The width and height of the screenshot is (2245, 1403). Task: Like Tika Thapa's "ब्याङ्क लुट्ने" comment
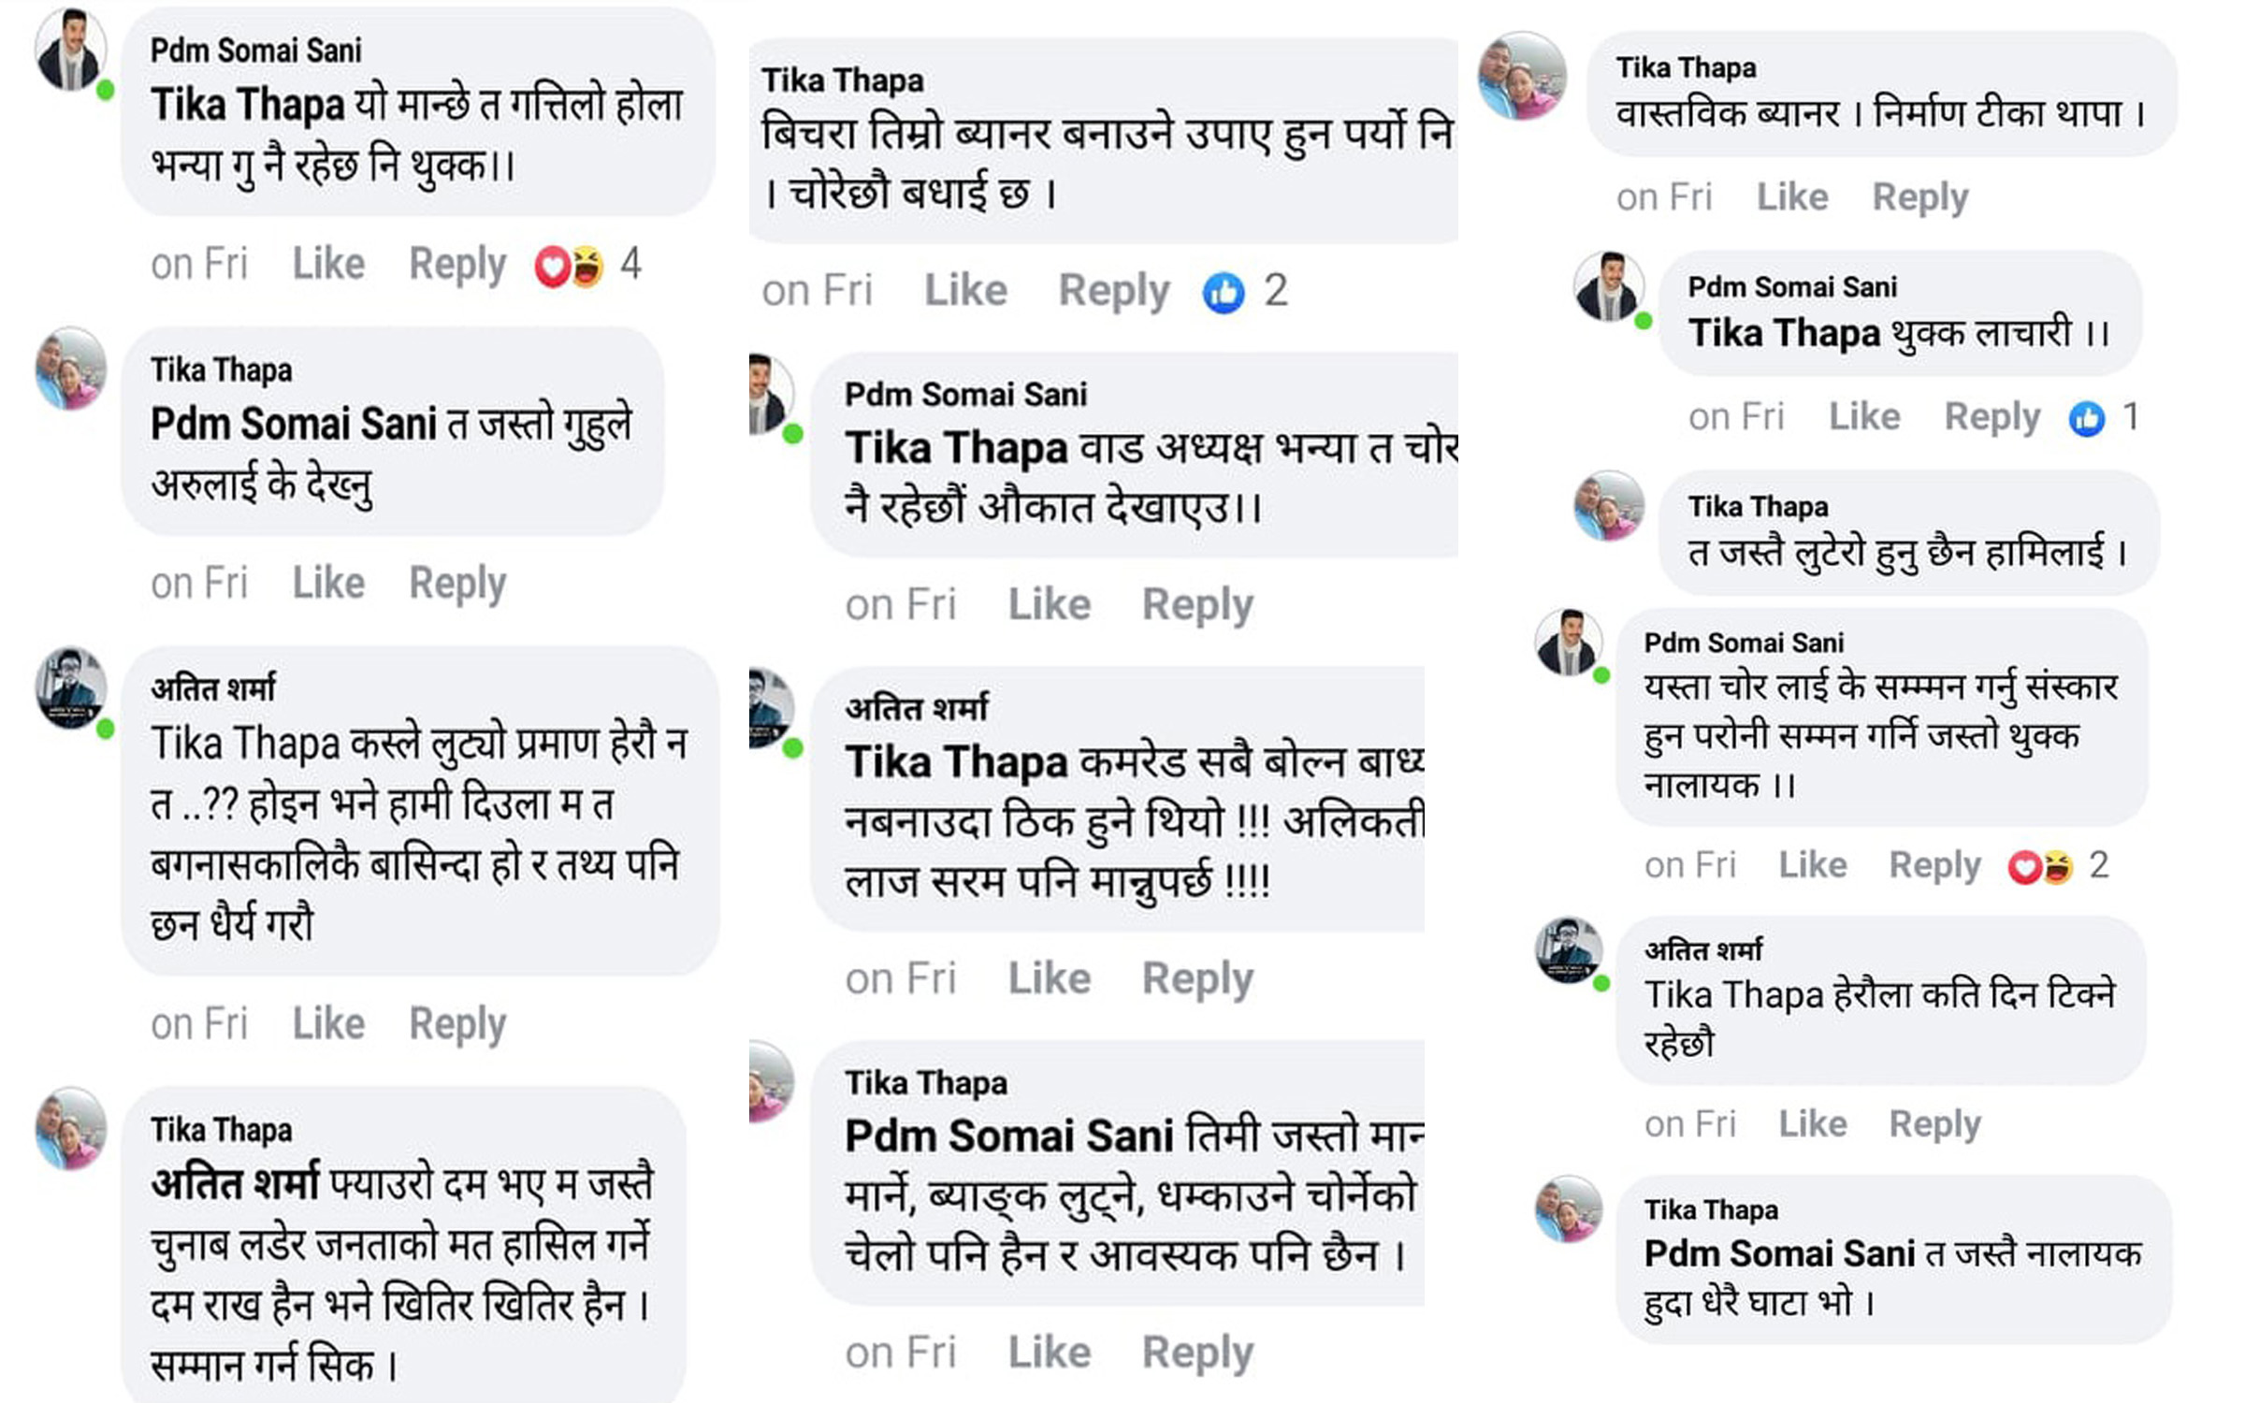click(x=1049, y=1352)
